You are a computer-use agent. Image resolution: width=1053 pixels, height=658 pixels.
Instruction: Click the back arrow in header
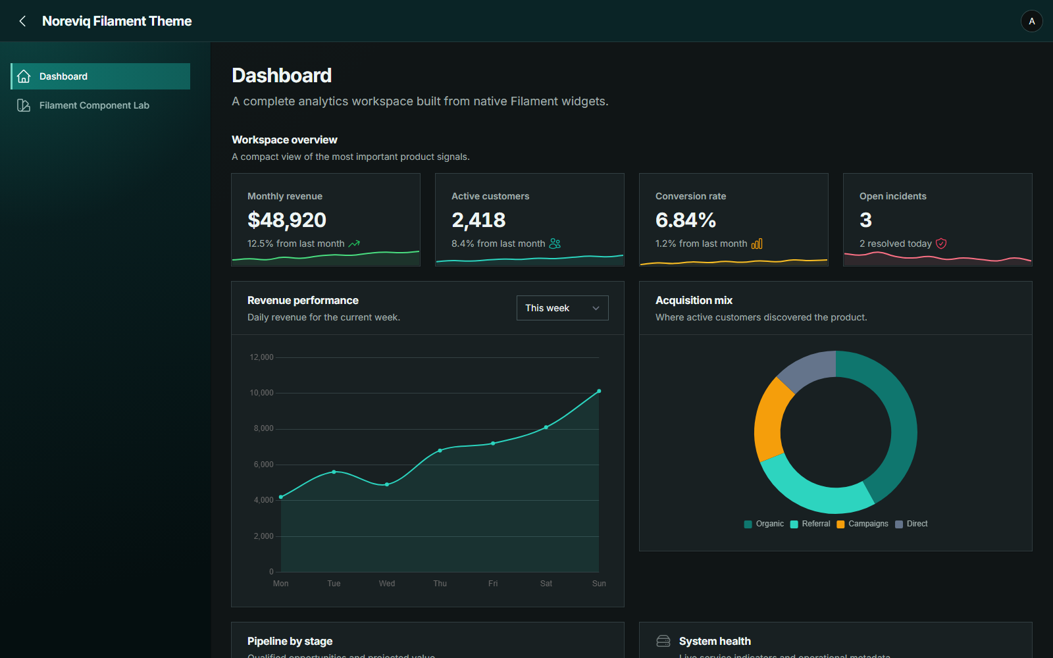[22, 21]
